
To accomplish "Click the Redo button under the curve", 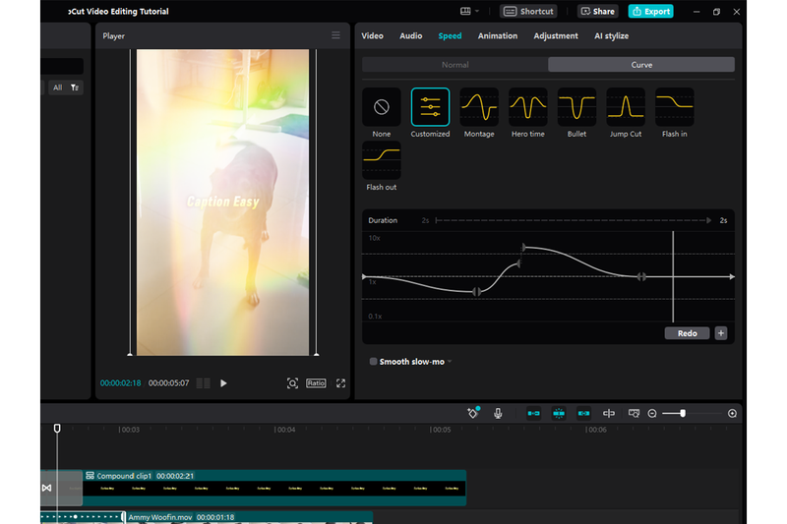I will pyautogui.click(x=687, y=333).
